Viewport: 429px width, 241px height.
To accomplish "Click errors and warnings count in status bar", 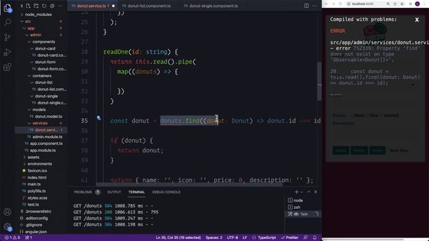I will (x=12, y=238).
